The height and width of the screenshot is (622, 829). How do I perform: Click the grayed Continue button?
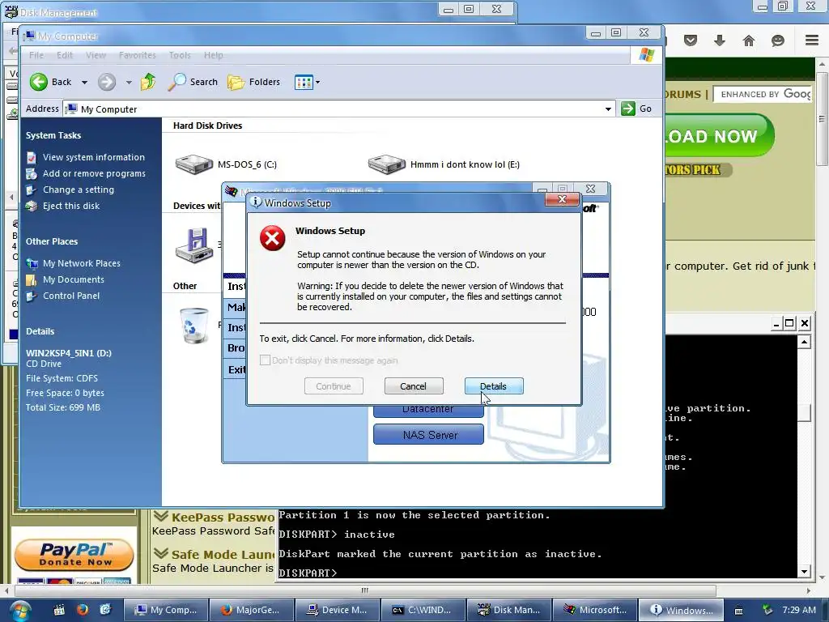pos(334,386)
